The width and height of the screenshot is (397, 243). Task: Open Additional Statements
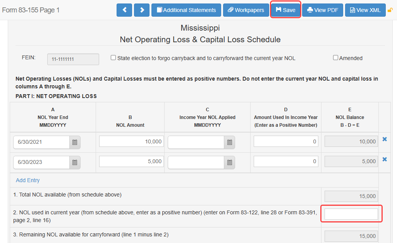tap(186, 10)
